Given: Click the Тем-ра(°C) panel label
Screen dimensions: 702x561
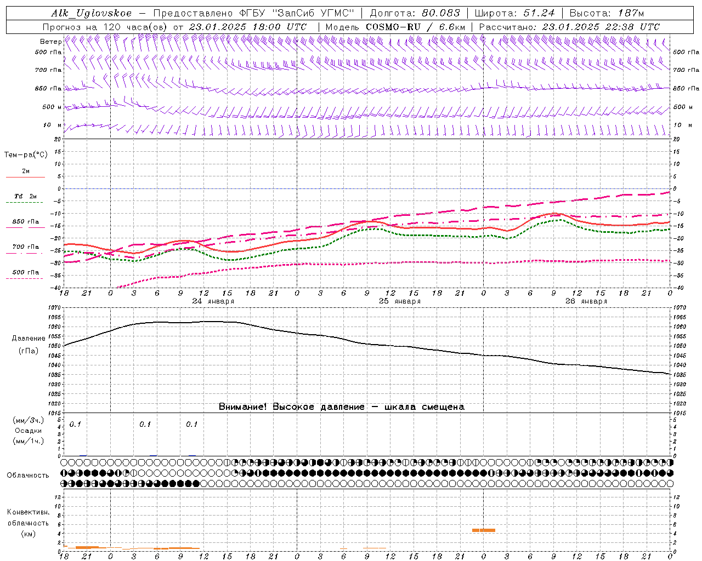Looking at the screenshot, I should [26, 155].
